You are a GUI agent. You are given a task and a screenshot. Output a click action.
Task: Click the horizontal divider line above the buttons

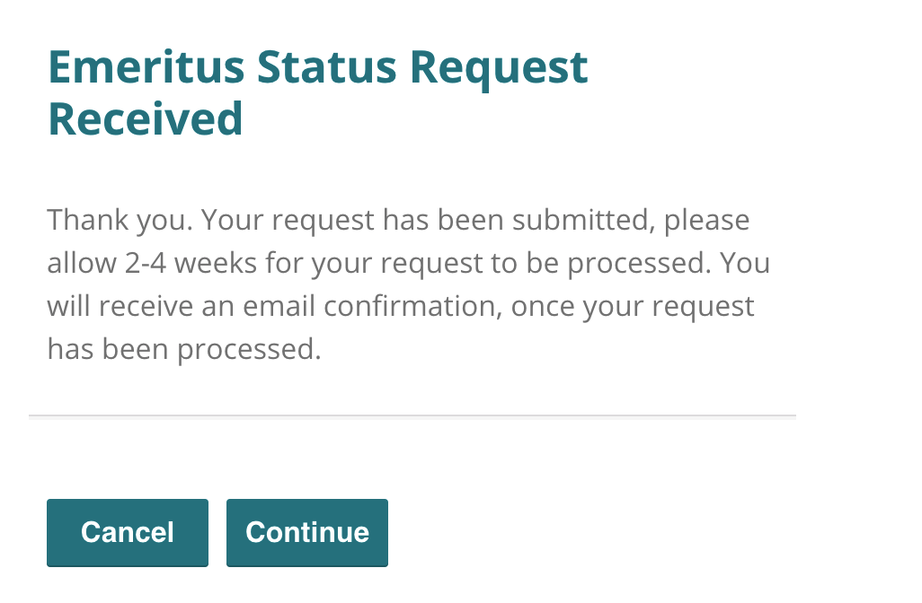pos(412,416)
